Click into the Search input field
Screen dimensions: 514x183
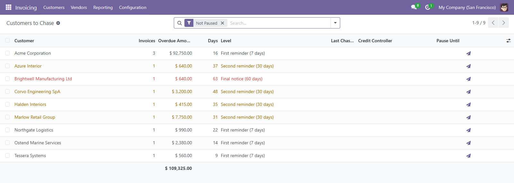tap(279, 23)
